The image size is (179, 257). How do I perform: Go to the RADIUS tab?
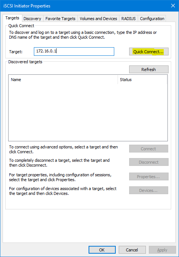tap(128, 19)
